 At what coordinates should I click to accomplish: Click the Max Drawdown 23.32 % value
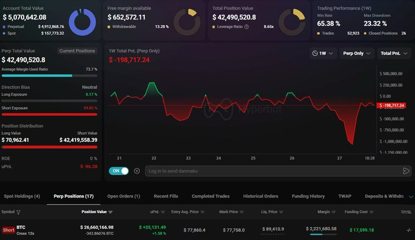[x=375, y=24]
